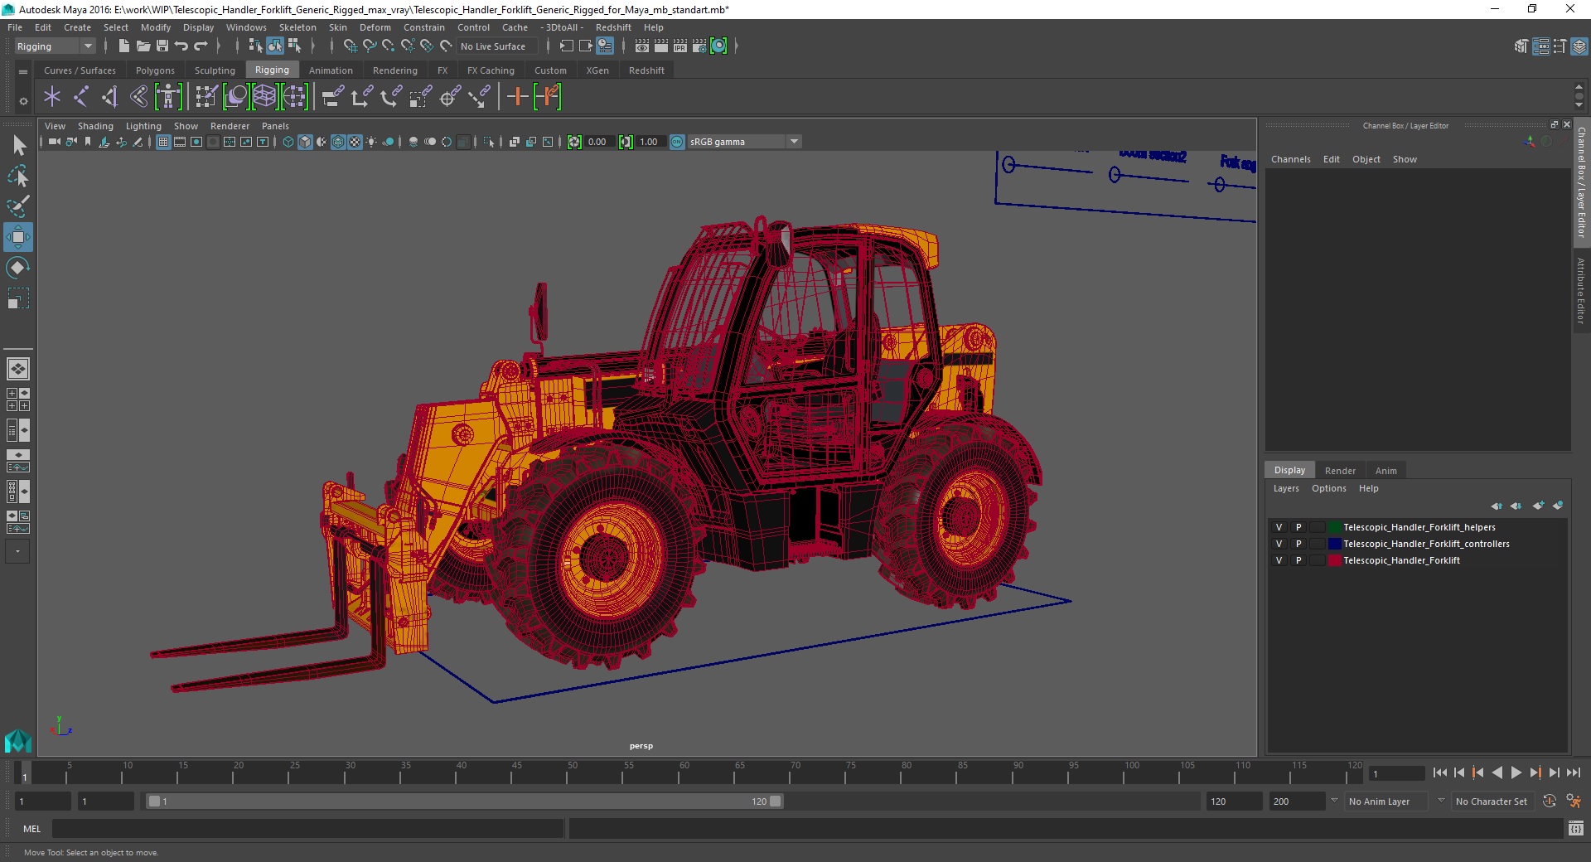
Task: Click the viewport gamma value 1.00 field
Action: (650, 142)
